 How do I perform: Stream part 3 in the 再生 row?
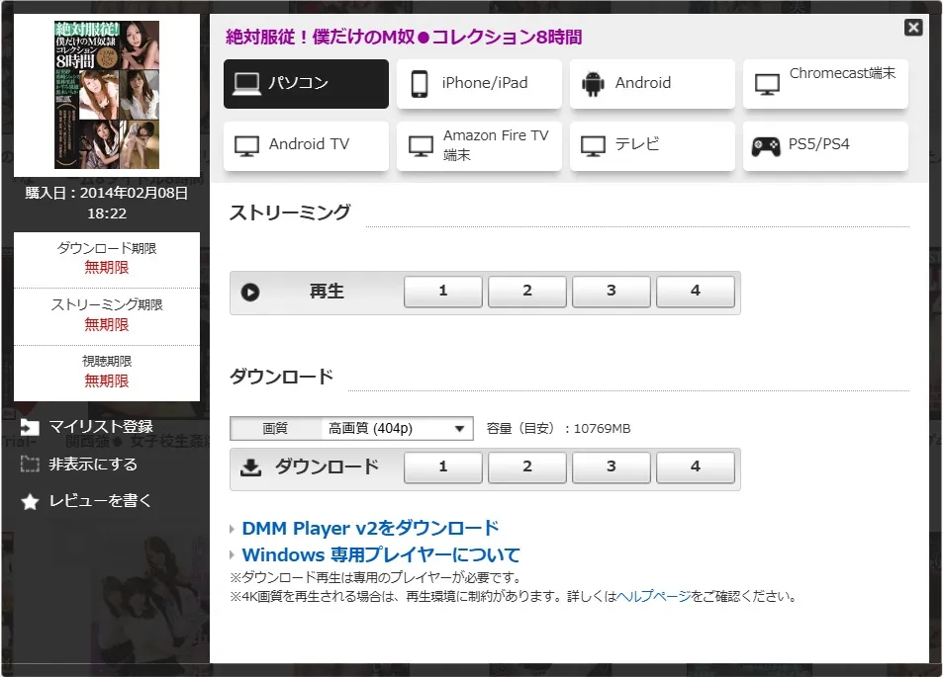click(612, 292)
